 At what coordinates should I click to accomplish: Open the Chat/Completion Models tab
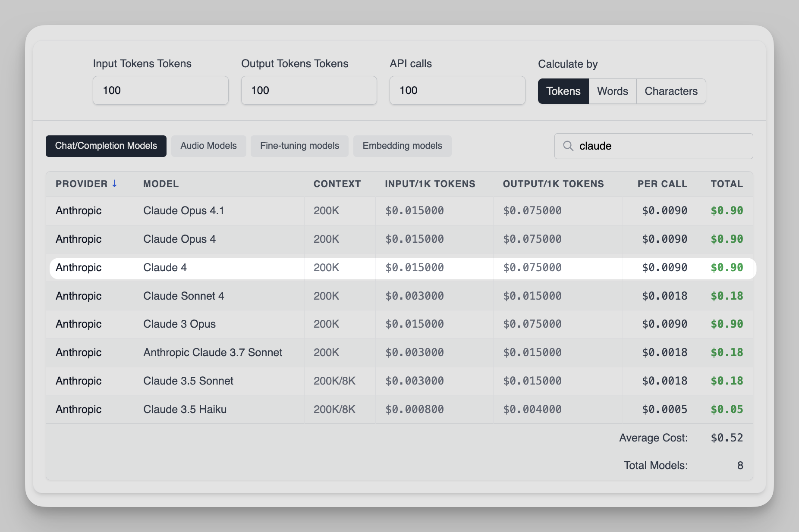(106, 146)
